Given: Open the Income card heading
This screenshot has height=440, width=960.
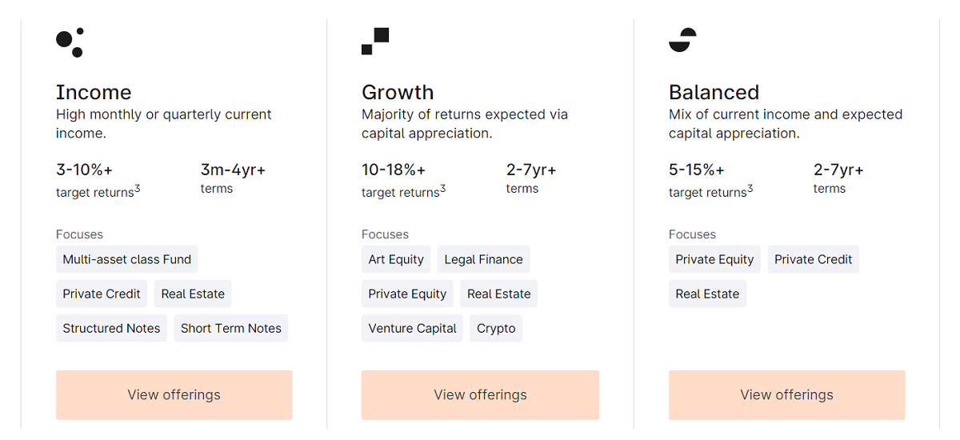Looking at the screenshot, I should [x=94, y=92].
